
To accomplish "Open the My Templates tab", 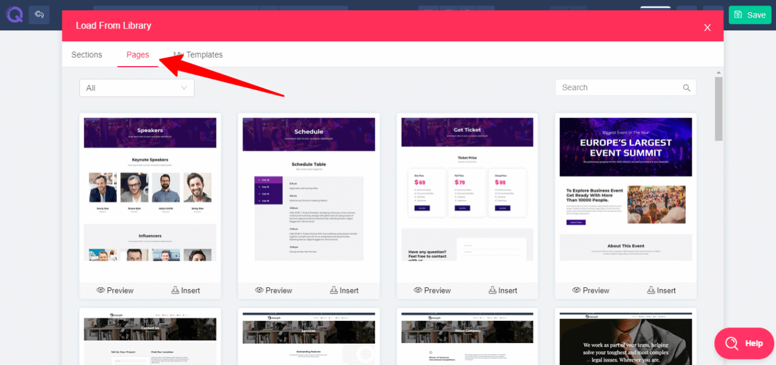I will [198, 55].
